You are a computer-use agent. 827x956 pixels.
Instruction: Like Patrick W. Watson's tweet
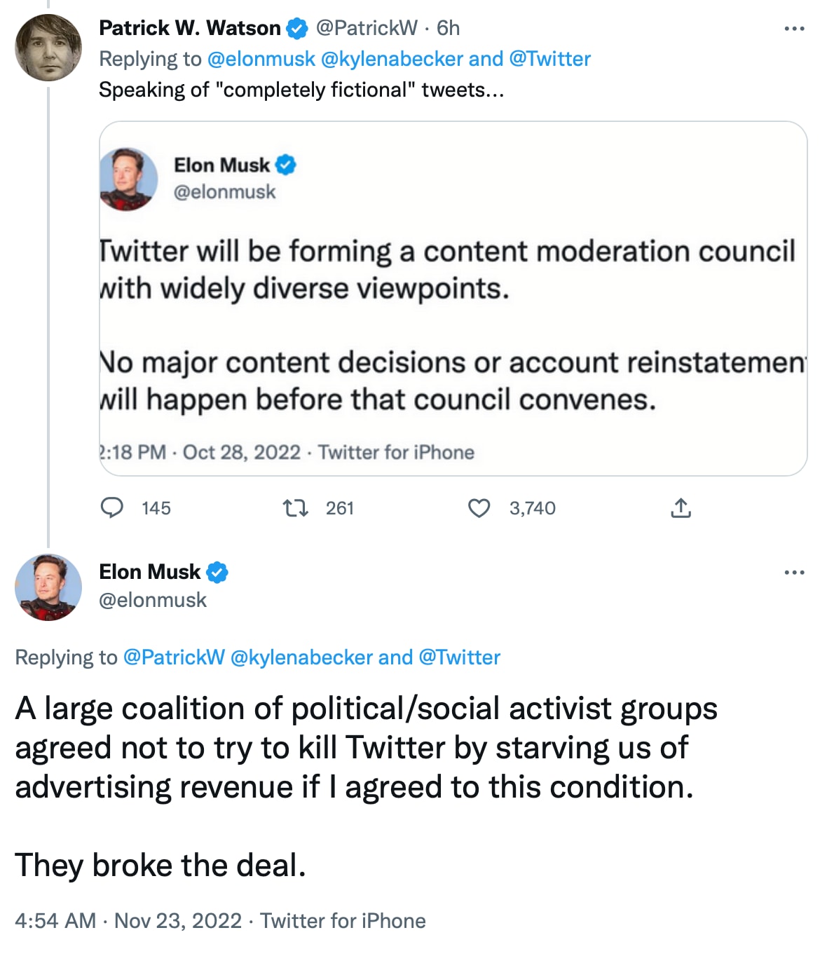479,507
